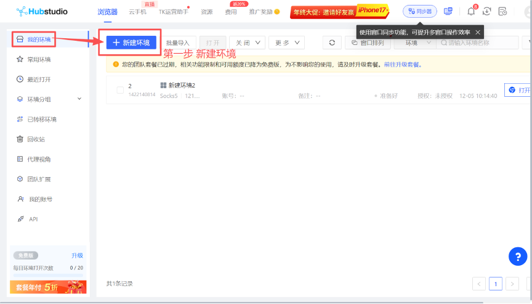Open the 回收站 recycle bin
This screenshot has width=532, height=304.
(x=36, y=139)
